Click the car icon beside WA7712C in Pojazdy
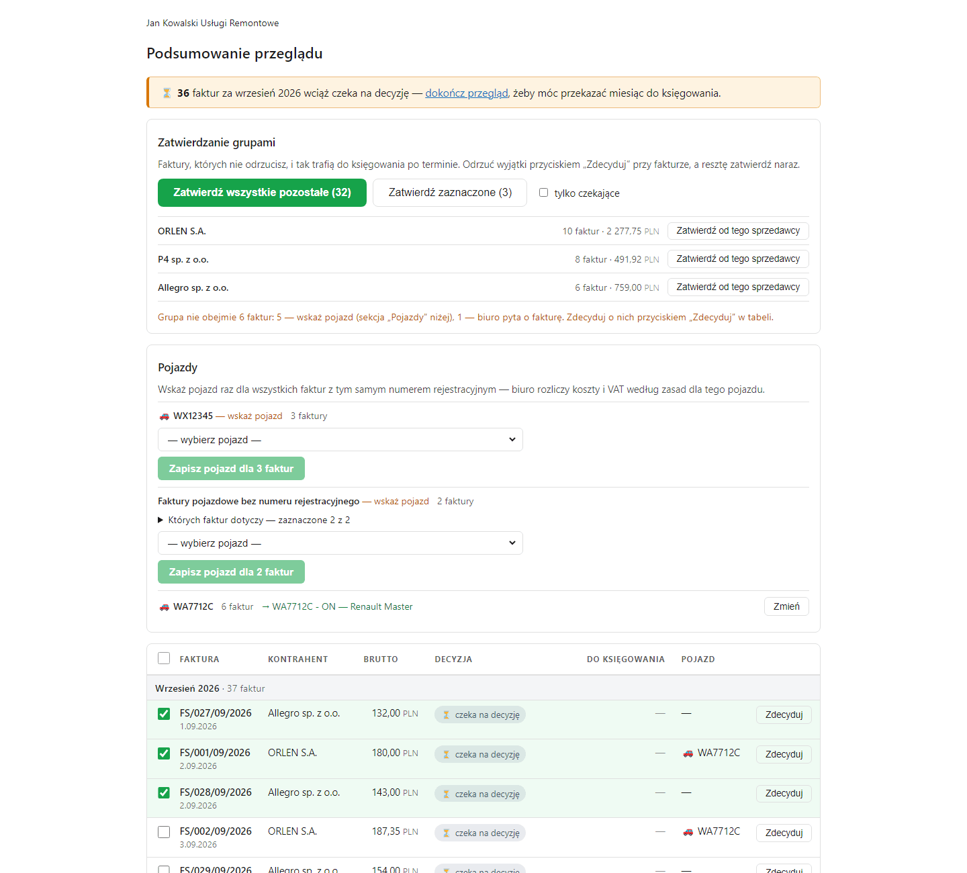This screenshot has height=873, width=967. click(x=165, y=607)
